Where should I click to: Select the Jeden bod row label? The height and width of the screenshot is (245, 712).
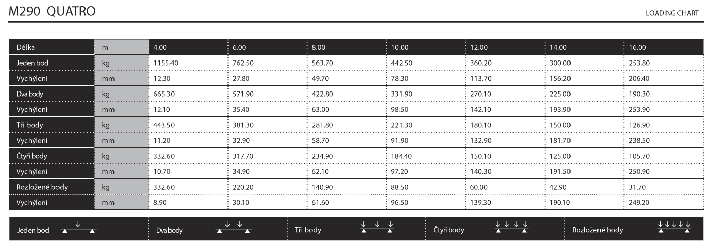pyautogui.click(x=33, y=63)
